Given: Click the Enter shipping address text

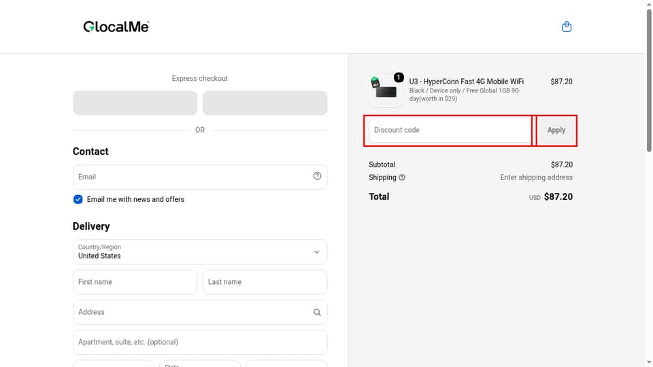Looking at the screenshot, I should point(537,177).
